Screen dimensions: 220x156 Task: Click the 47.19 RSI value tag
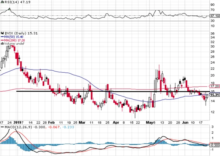pyautogui.click(x=214, y=16)
